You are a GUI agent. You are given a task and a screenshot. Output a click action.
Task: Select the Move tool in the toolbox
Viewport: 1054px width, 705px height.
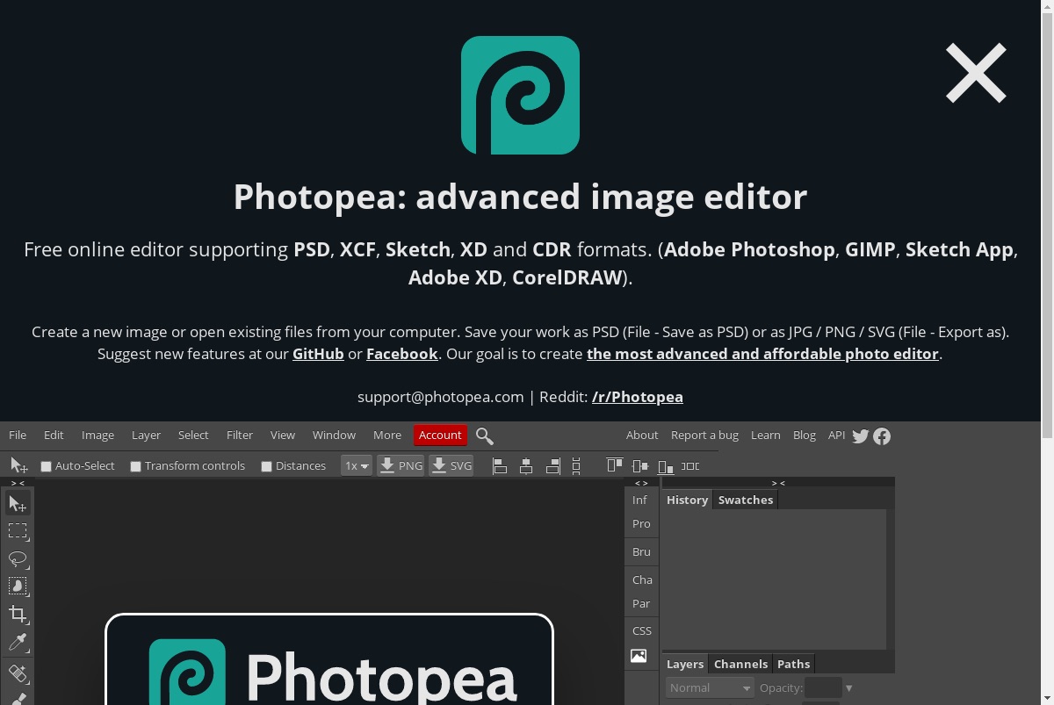pyautogui.click(x=18, y=503)
